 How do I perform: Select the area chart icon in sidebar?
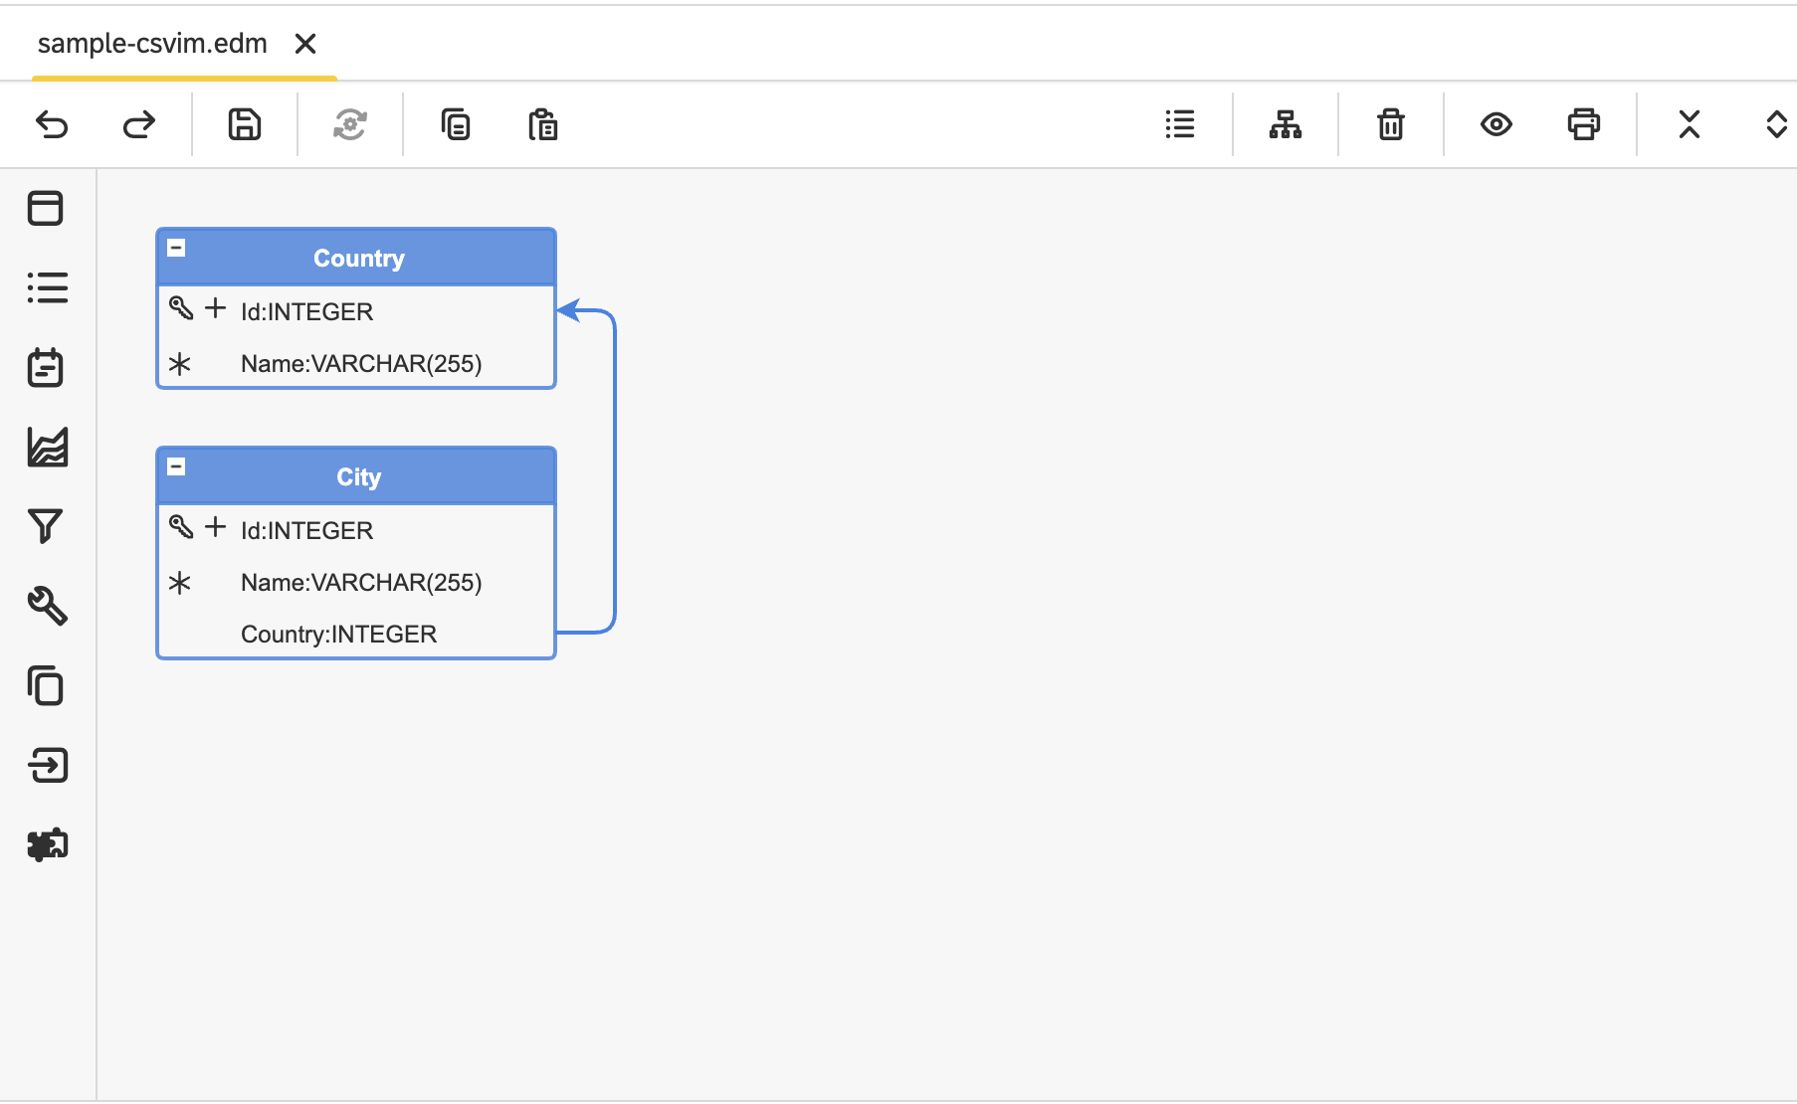(x=48, y=448)
